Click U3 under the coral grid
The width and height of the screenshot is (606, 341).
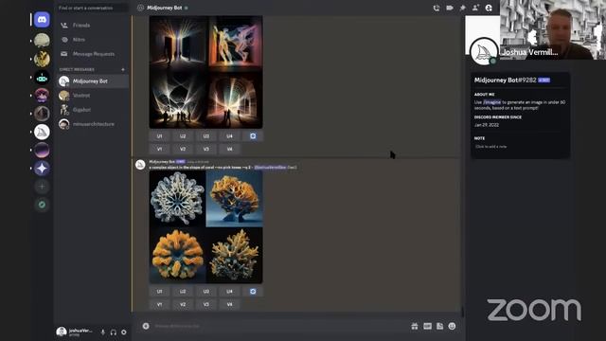click(x=206, y=291)
